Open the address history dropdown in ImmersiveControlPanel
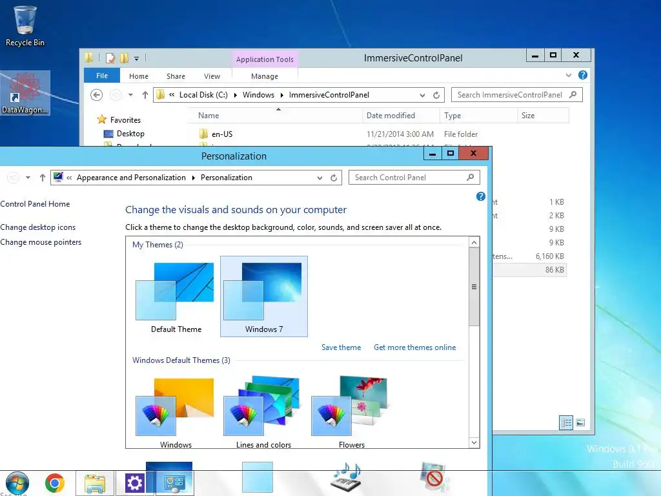 click(x=422, y=96)
